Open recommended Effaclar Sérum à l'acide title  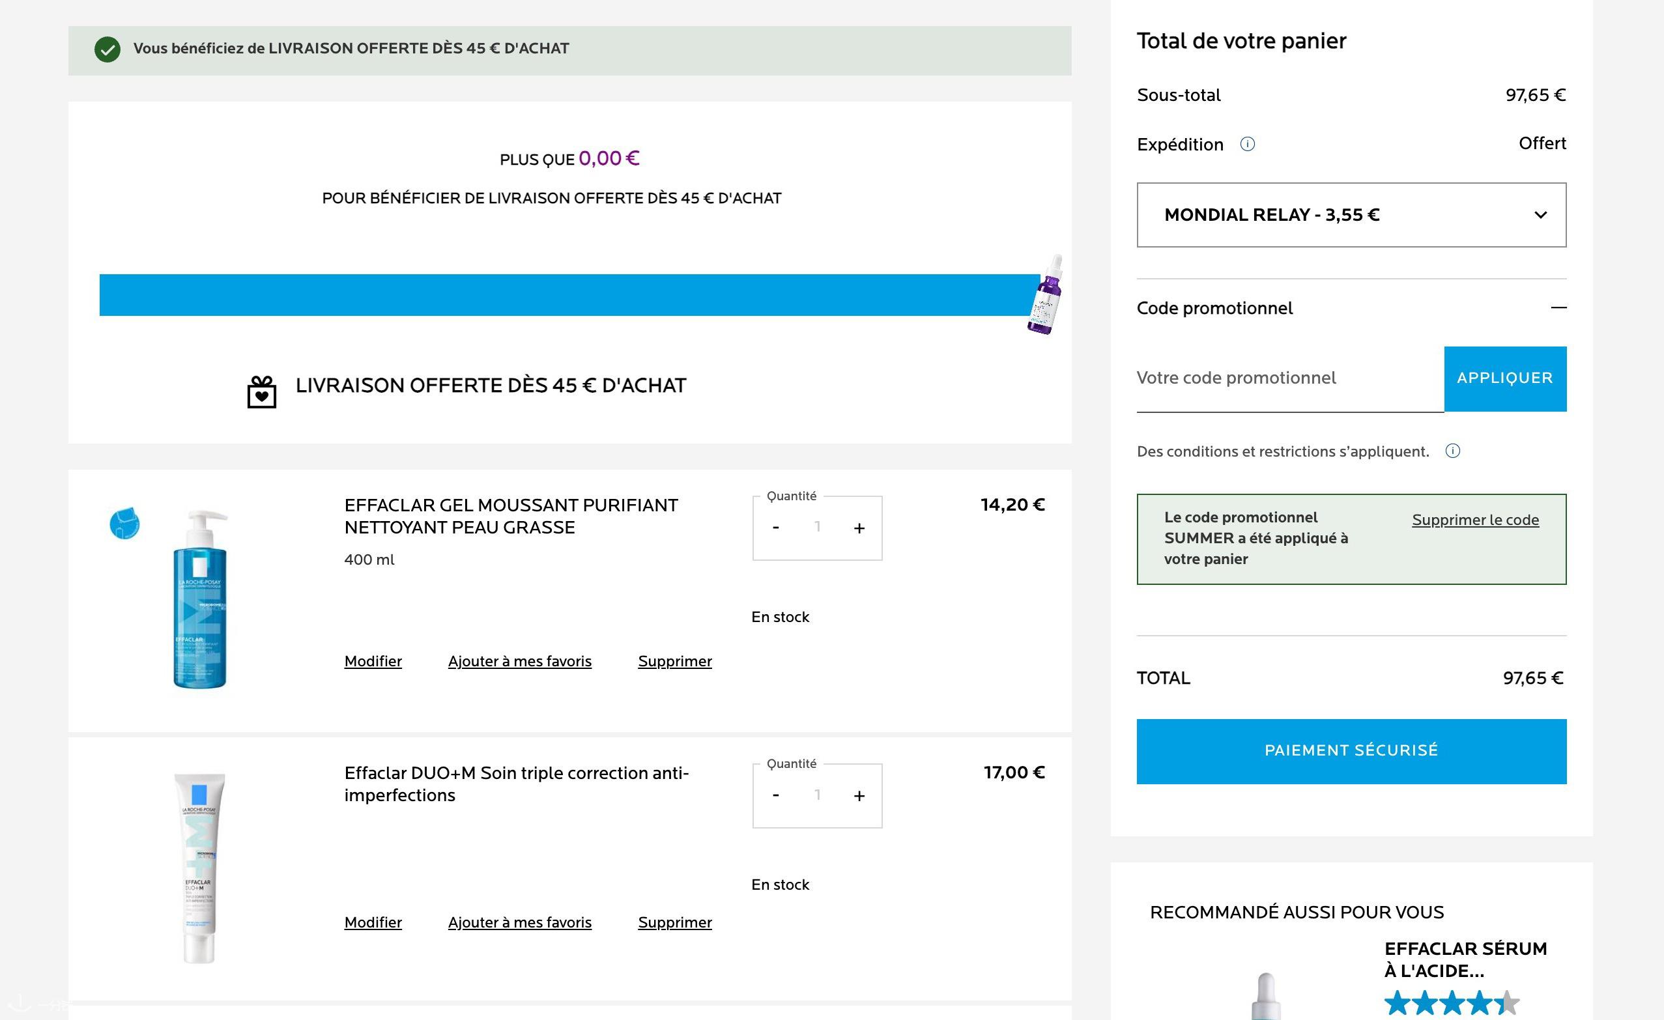click(1465, 960)
